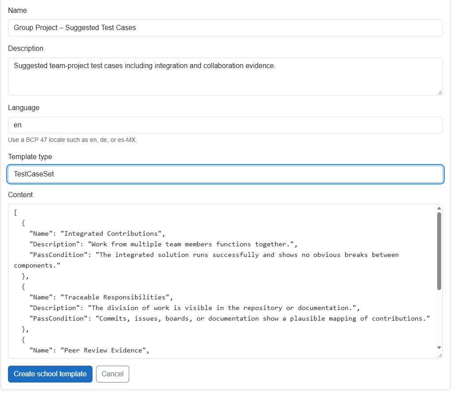Click the BCP 47 locale hint text
Viewport: 454px width, 394px height.
(73, 140)
